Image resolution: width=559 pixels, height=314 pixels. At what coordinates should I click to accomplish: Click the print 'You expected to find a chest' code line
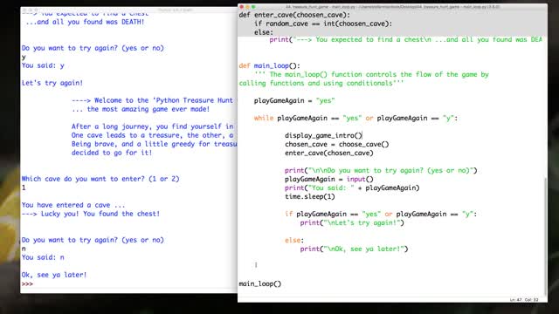tap(405, 39)
